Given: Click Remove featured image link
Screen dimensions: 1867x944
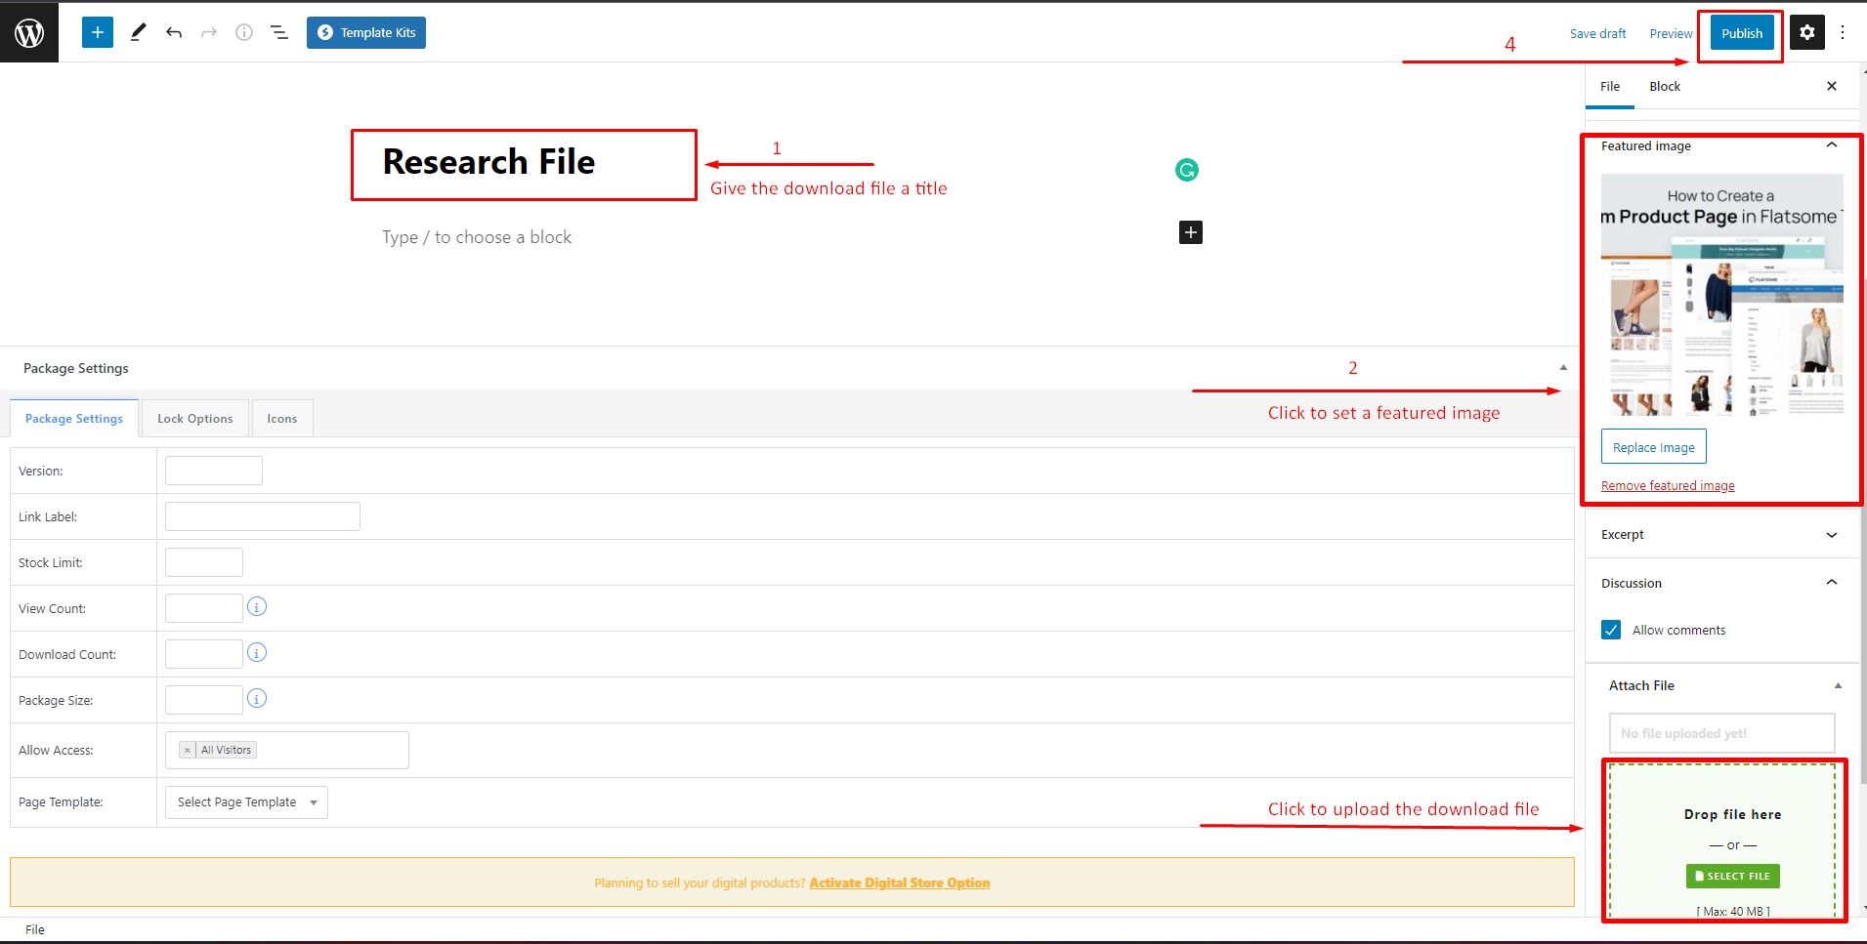Looking at the screenshot, I should [1668, 485].
